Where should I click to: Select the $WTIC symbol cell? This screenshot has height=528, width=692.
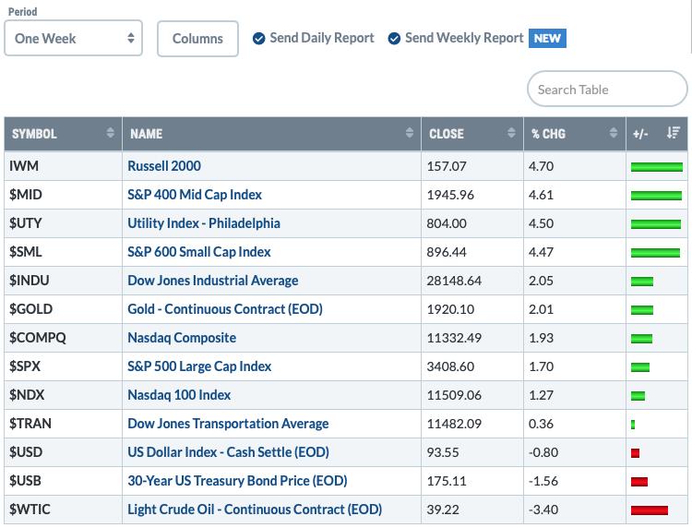point(63,510)
